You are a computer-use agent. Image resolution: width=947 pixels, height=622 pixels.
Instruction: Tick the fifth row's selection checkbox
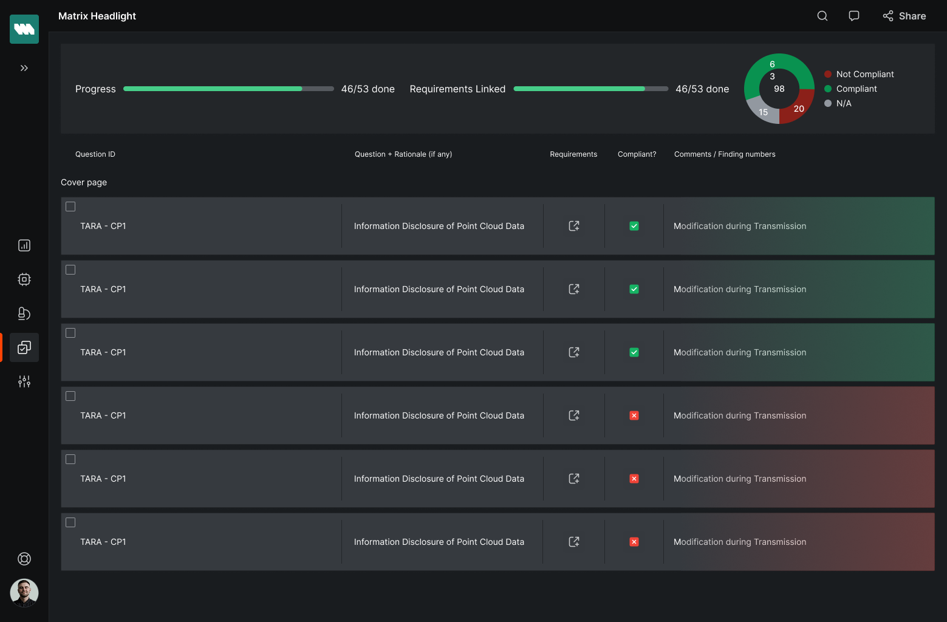click(70, 459)
